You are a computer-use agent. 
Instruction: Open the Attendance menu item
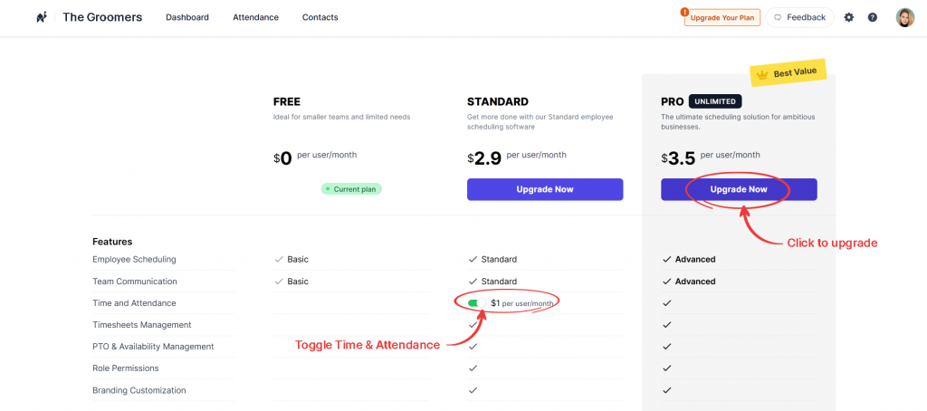coord(255,18)
